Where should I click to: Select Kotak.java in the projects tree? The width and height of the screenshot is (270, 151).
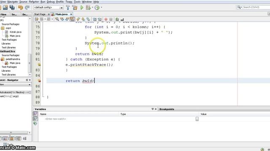click(16, 32)
